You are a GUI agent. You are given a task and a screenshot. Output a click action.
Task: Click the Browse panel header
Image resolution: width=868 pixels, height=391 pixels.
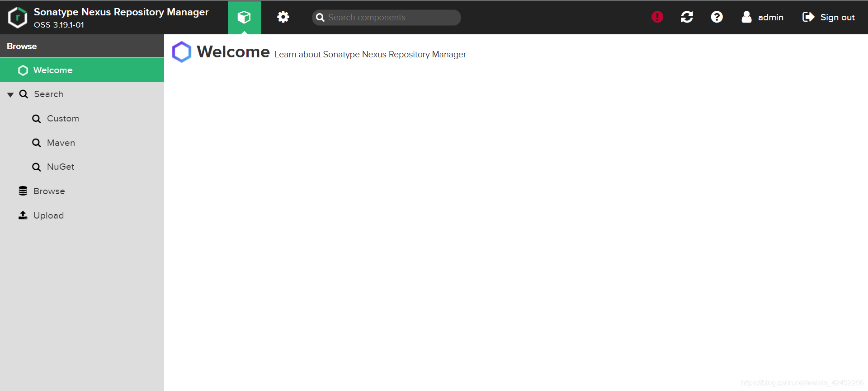(x=82, y=46)
